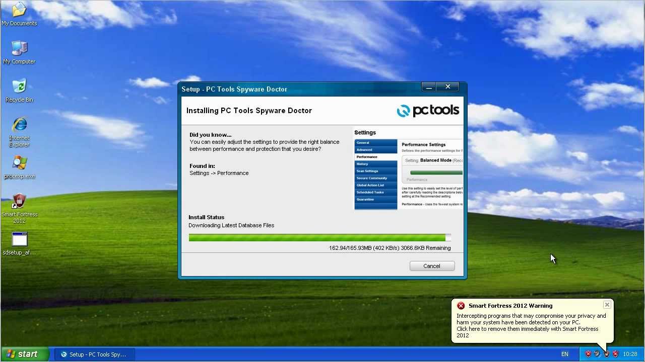
Task: Click the red shield tray icon beside EN indicator
Action: click(x=588, y=354)
